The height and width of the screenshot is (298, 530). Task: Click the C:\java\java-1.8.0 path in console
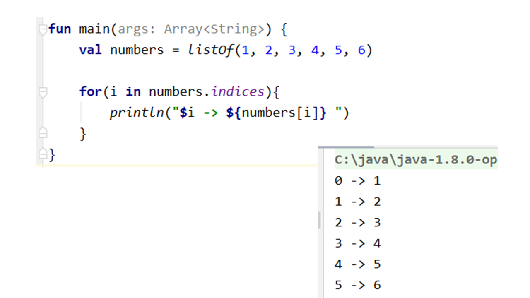(x=415, y=160)
